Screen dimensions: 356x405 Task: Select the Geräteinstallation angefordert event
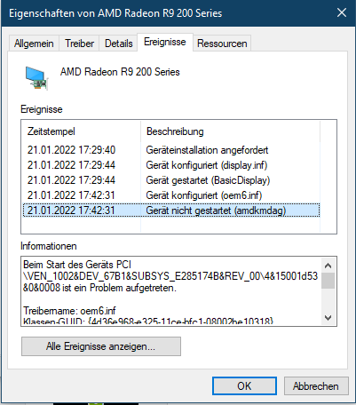[x=171, y=150]
